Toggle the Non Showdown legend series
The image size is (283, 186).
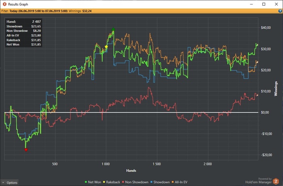coord(135,182)
